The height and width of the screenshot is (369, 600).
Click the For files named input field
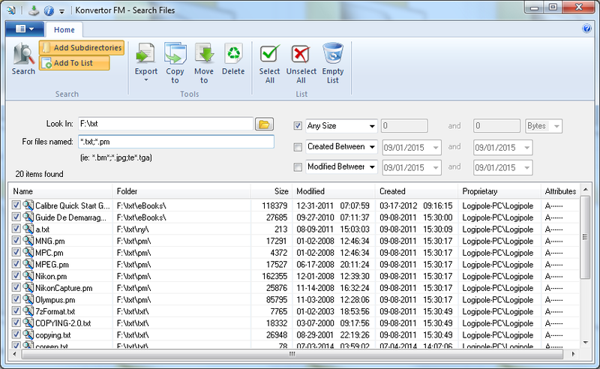(x=176, y=142)
